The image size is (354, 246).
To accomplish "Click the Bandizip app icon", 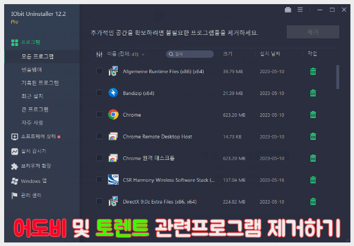I will pyautogui.click(x=113, y=93).
